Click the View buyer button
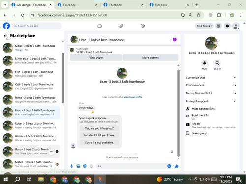 coord(96,58)
